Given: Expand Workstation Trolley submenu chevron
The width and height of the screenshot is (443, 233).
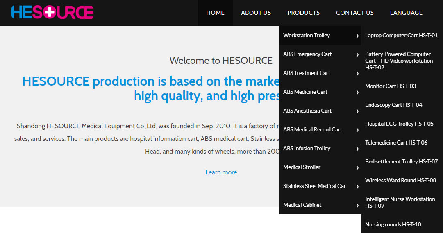Looking at the screenshot, I should 357,36.
